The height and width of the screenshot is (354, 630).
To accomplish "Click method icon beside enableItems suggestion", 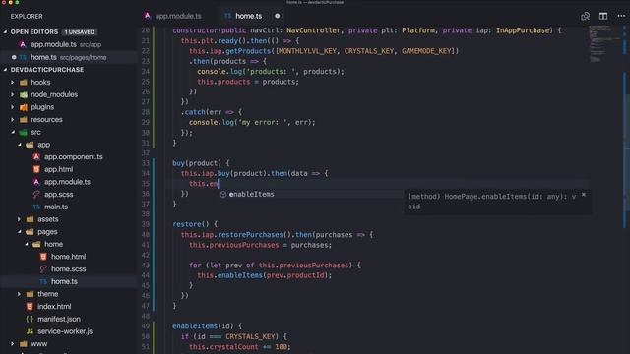I will pyautogui.click(x=223, y=195).
